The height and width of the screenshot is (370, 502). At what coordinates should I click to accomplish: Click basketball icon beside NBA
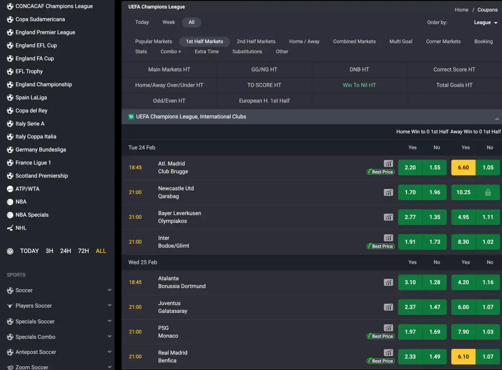pyautogui.click(x=10, y=202)
